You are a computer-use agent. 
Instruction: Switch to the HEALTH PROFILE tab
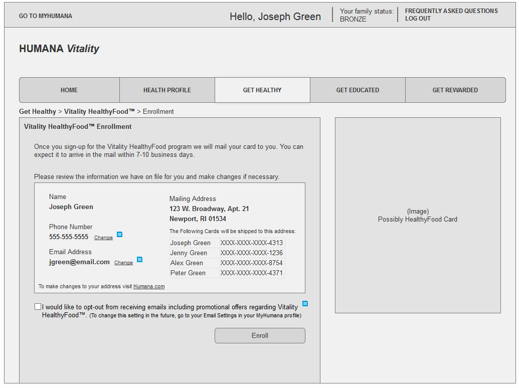(x=167, y=90)
